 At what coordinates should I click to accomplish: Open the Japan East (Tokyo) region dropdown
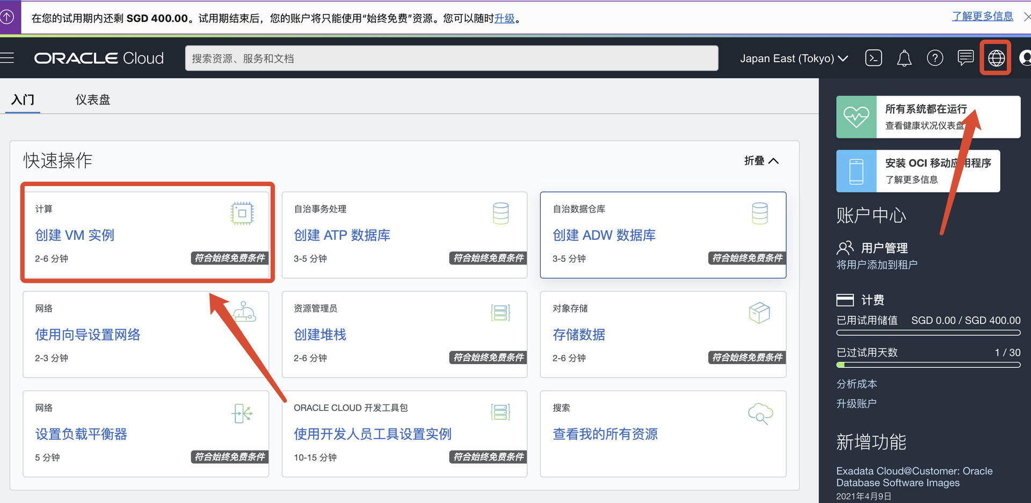pos(794,58)
